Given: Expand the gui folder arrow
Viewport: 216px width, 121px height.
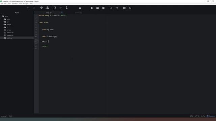Looking at the screenshot, I should [x=3, y=22].
